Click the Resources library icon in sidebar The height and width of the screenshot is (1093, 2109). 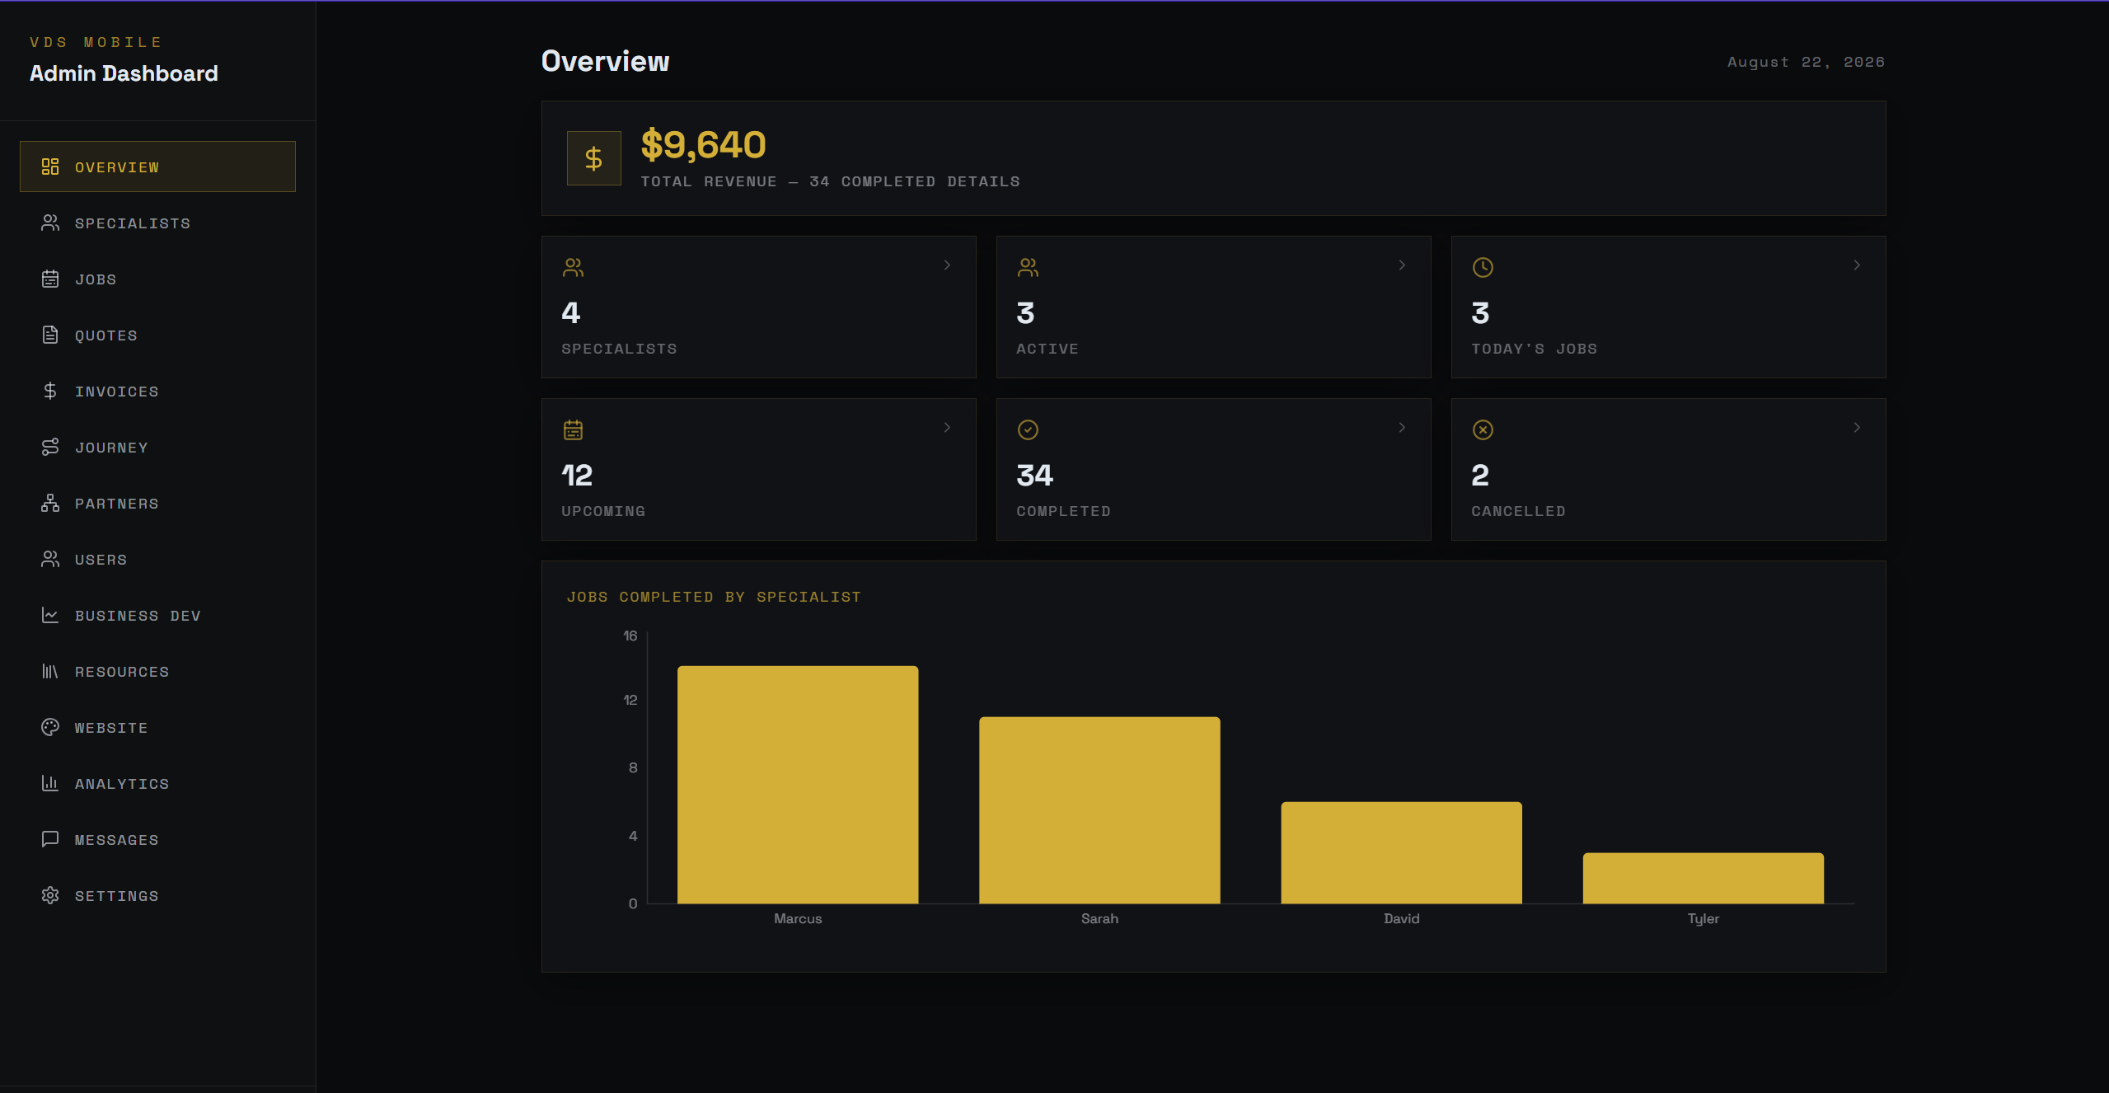pos(50,671)
